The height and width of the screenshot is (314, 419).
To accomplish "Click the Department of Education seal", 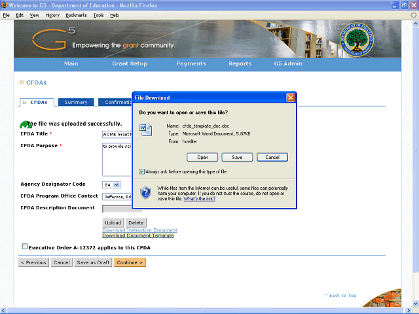I will click(356, 40).
